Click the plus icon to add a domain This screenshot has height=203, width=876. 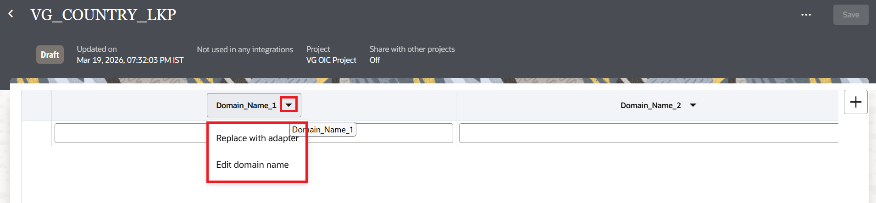click(855, 102)
